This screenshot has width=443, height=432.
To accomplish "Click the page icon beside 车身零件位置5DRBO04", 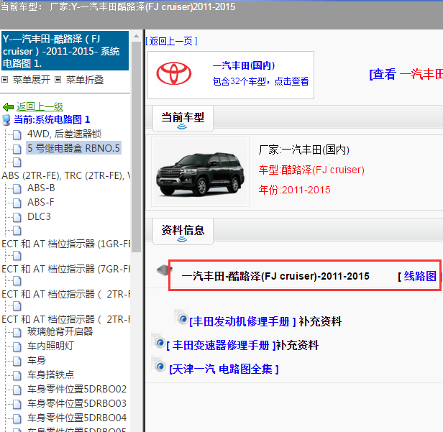I will point(17,418).
